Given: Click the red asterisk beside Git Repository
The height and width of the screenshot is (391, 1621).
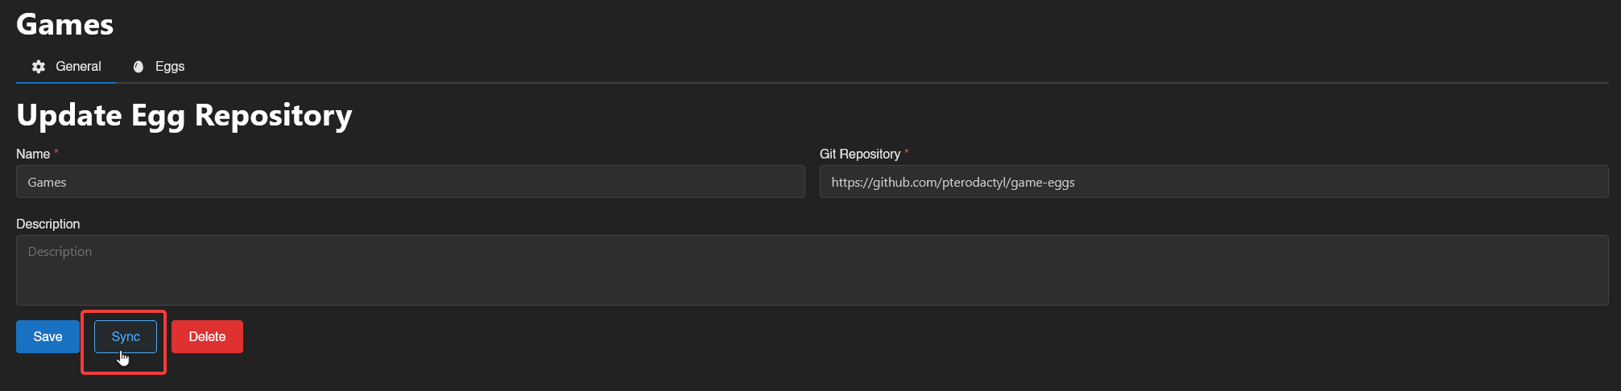Looking at the screenshot, I should (x=907, y=151).
